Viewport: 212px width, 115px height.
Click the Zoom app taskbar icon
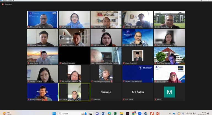pyautogui.click(x=140, y=114)
